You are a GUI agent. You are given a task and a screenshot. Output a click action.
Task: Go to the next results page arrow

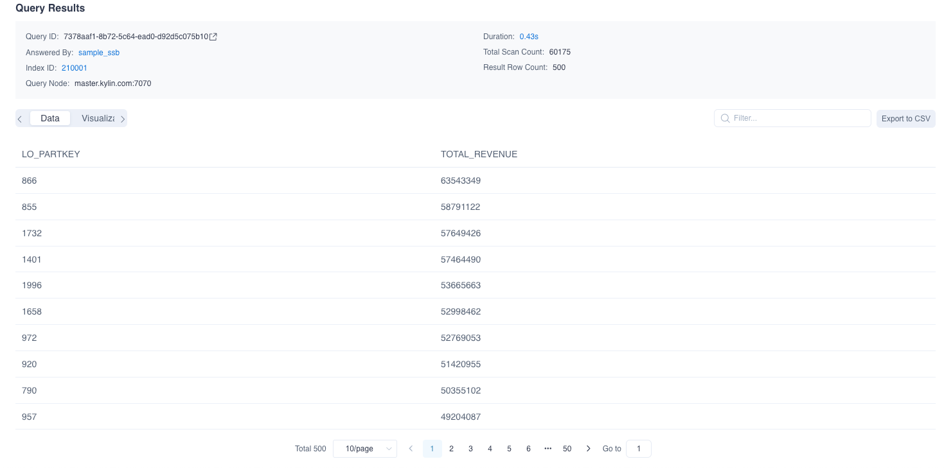pos(588,449)
